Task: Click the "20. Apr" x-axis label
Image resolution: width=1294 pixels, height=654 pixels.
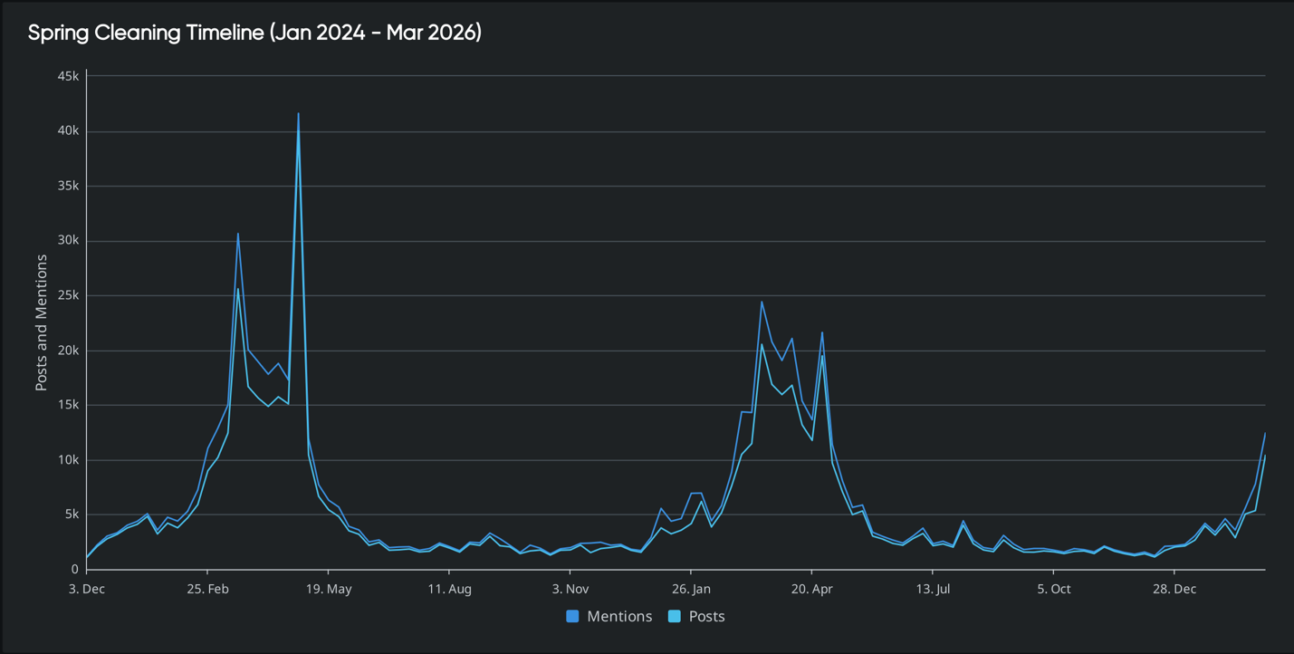Action: coord(811,589)
